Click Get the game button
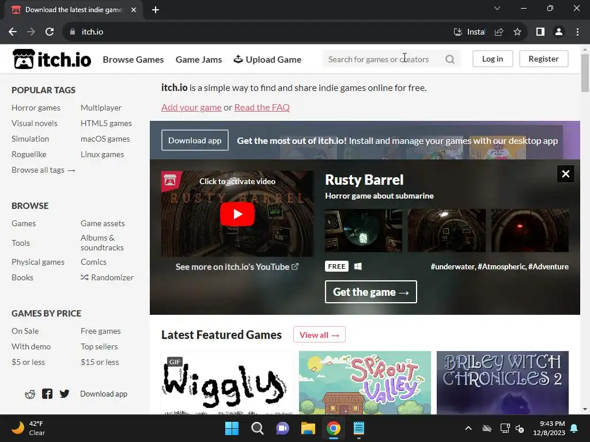590x442 pixels. pyautogui.click(x=370, y=292)
